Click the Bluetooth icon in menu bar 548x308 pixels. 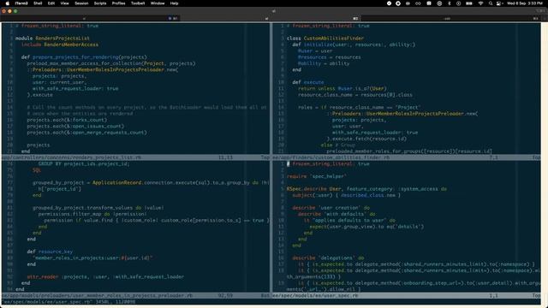(x=450, y=3)
